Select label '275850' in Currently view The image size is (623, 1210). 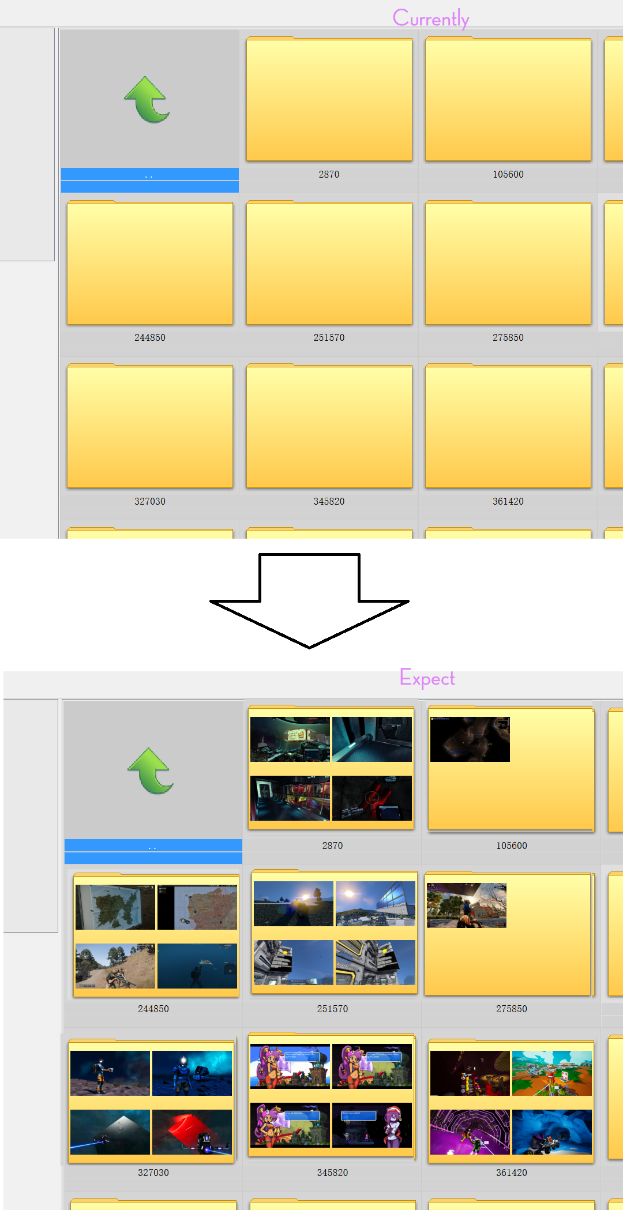(x=508, y=337)
